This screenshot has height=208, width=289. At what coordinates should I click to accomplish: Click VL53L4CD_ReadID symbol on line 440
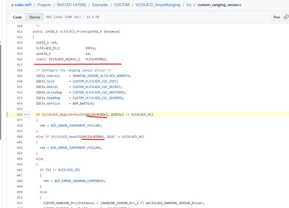[66, 137]
